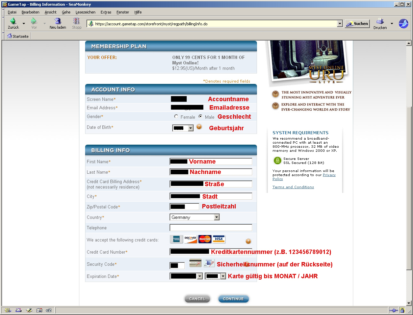Click the vertical page scrollbar thumb

tap(409, 185)
